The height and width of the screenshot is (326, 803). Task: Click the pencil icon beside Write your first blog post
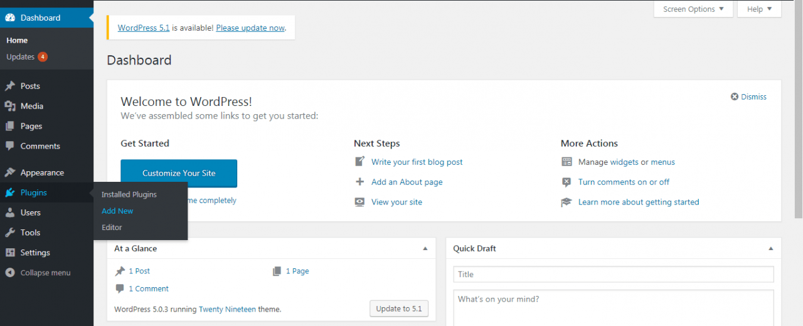(x=359, y=162)
